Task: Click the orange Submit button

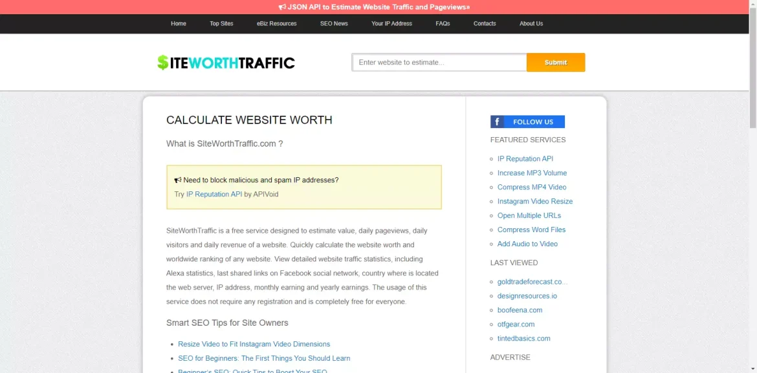Action: [x=556, y=62]
